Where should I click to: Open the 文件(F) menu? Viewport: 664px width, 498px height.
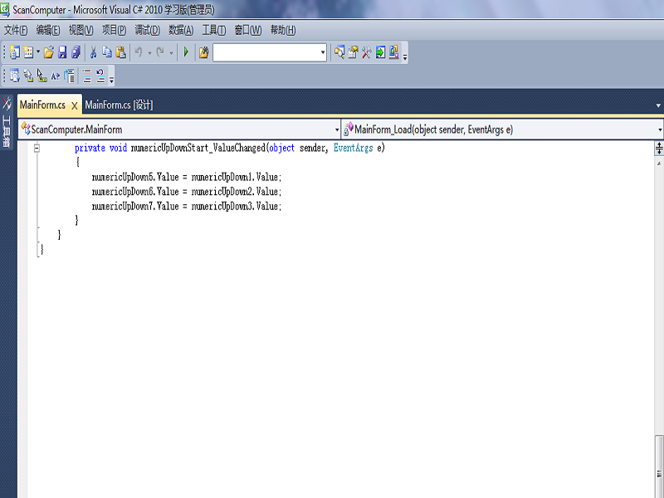point(16,30)
